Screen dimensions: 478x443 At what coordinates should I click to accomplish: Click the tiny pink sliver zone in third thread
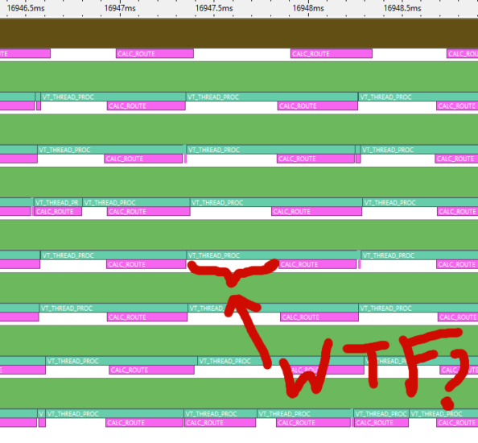click(x=185, y=159)
